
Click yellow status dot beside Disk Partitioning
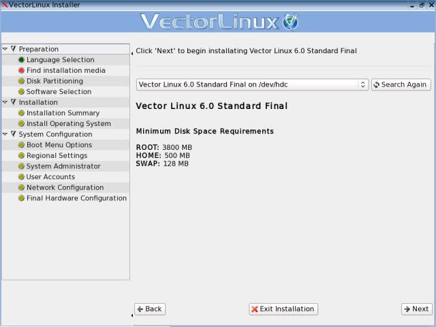(x=21, y=81)
